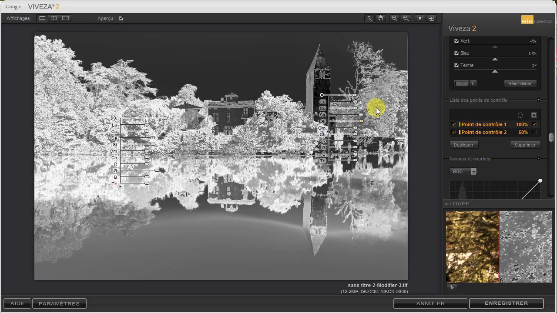This screenshot has width=557, height=313.
Task: Click the size slider knob of left control point
Action: point(165,118)
